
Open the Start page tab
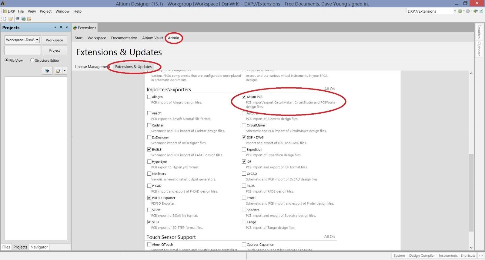[x=79, y=38]
